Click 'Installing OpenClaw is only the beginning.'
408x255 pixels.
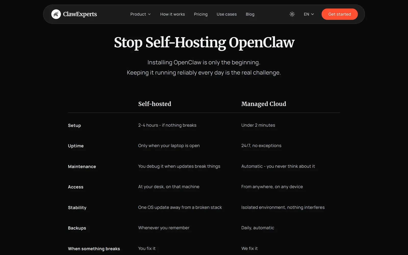pos(204,62)
